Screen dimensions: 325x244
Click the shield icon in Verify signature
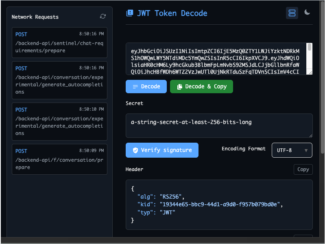[x=135, y=150]
